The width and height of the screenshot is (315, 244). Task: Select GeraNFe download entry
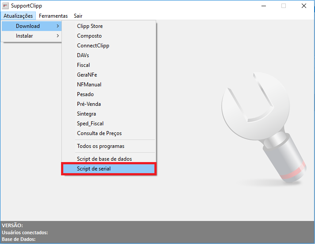pyautogui.click(x=87, y=75)
